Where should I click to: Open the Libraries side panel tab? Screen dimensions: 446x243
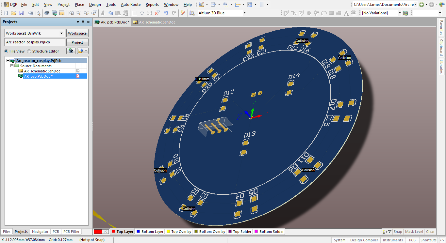tap(441, 67)
